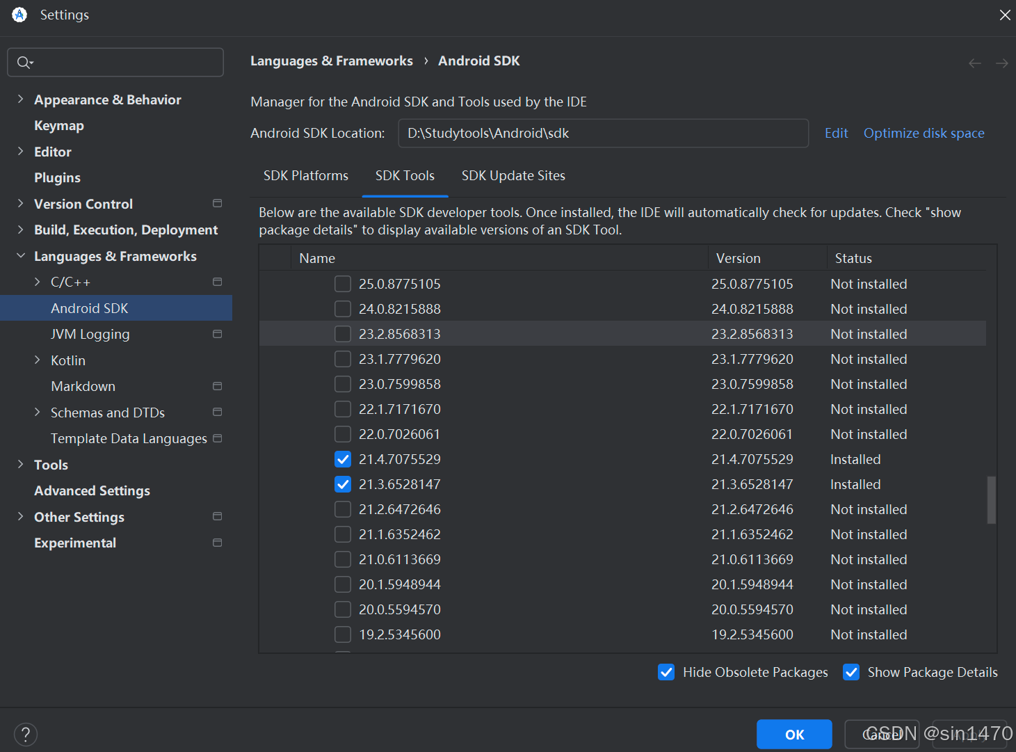Expand the Version Control section
Screen dimensions: 1016x752
click(20, 203)
